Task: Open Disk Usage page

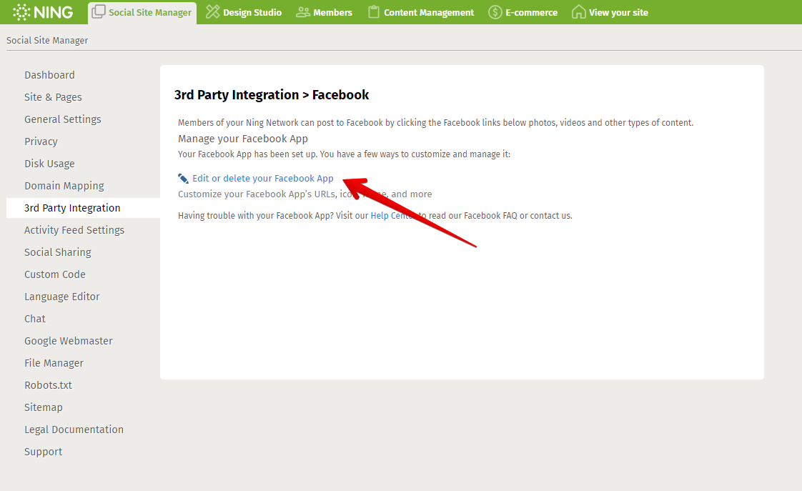Action: point(49,164)
